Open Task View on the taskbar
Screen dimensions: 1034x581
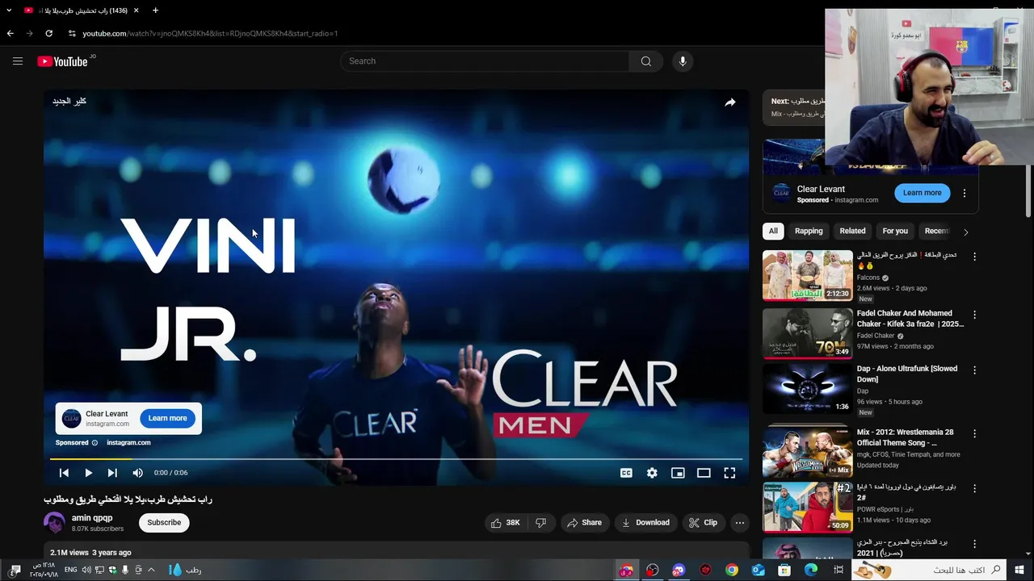[839, 570]
